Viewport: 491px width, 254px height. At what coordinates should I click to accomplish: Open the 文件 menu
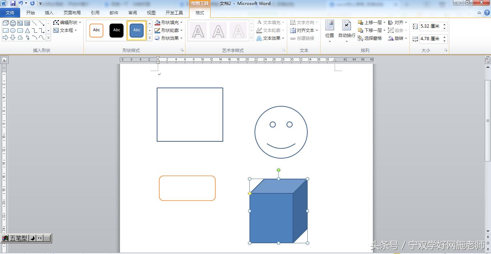coord(10,13)
